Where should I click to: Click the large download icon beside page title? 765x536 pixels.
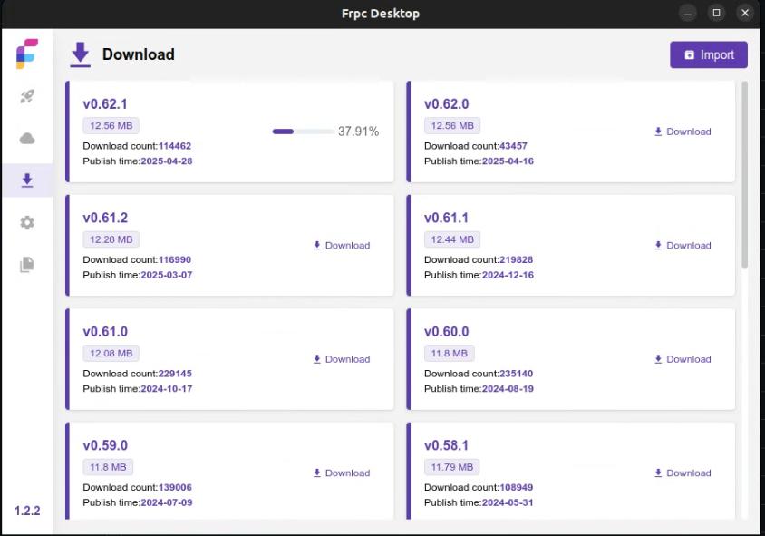(81, 54)
